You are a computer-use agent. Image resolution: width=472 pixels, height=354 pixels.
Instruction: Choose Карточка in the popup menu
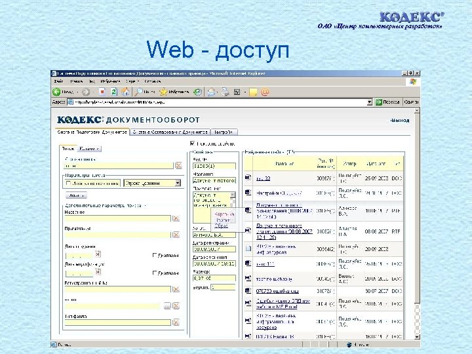(224, 214)
